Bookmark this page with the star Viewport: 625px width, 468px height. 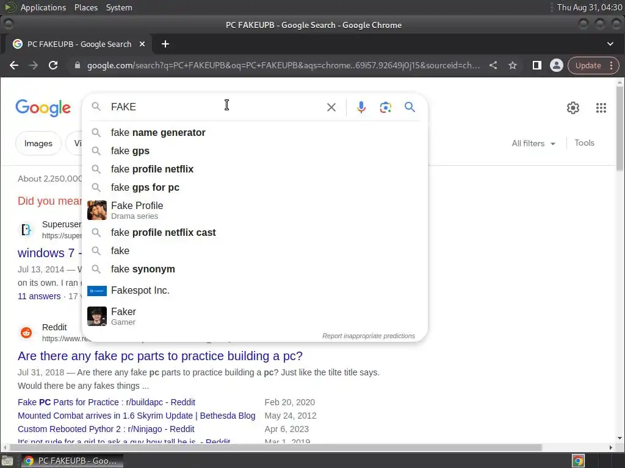[x=513, y=65]
